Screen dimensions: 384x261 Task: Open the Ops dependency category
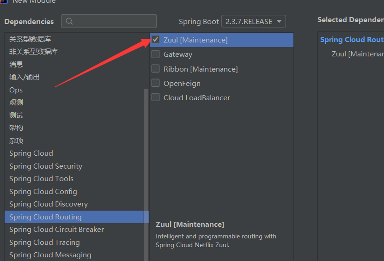point(16,90)
